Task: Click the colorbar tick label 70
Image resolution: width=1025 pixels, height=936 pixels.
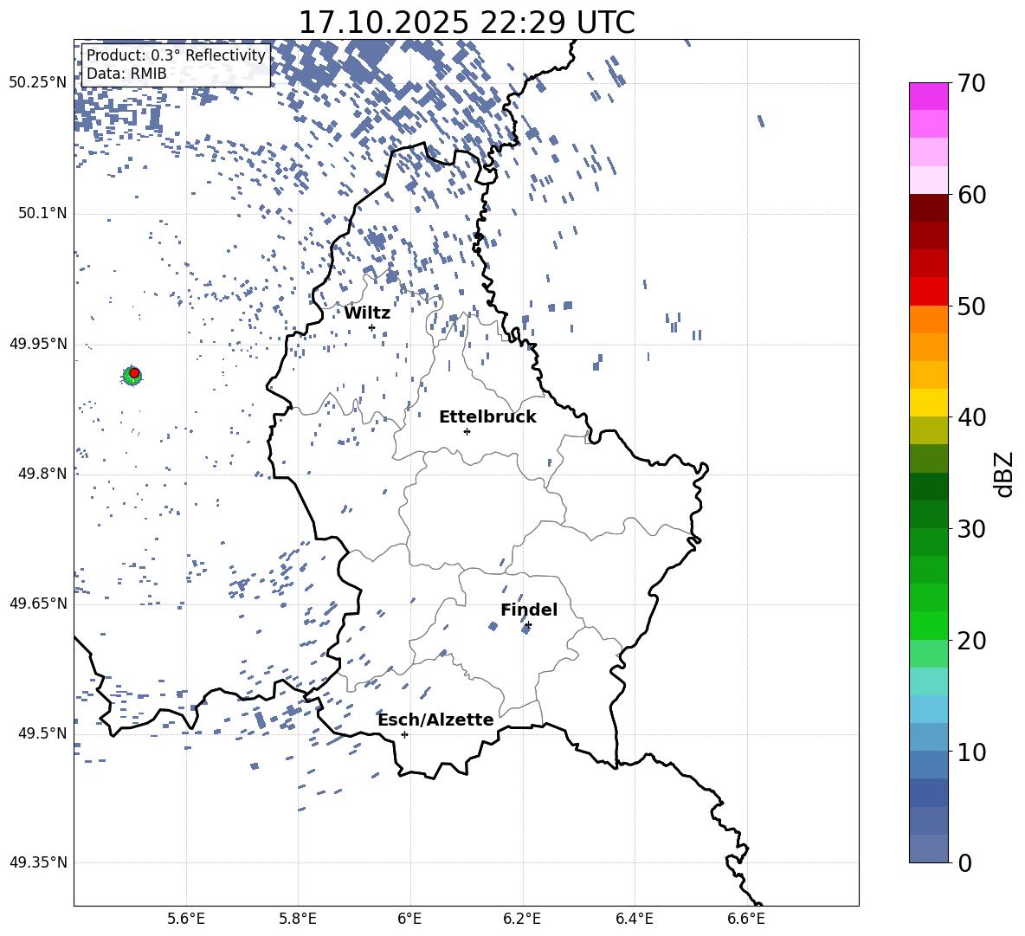Action: coord(971,83)
